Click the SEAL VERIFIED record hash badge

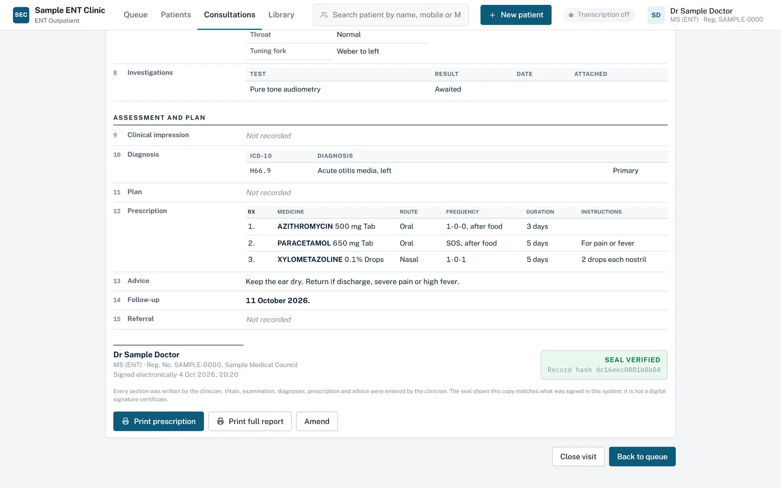(604, 365)
